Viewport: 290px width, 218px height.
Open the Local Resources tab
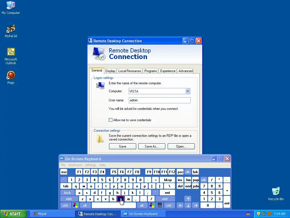(x=130, y=71)
